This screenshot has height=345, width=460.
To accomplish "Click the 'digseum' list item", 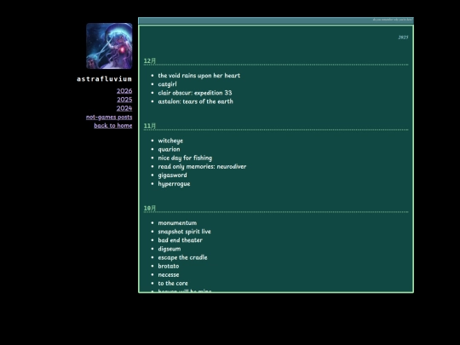I will coord(170,249).
